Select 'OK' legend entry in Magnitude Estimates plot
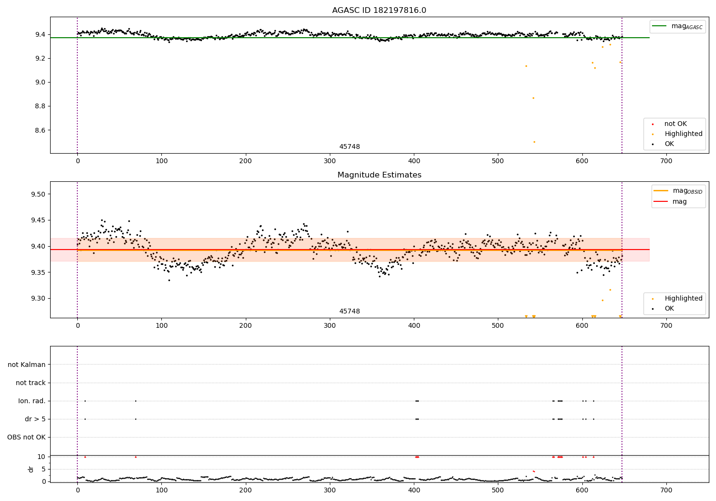 [x=669, y=309]
